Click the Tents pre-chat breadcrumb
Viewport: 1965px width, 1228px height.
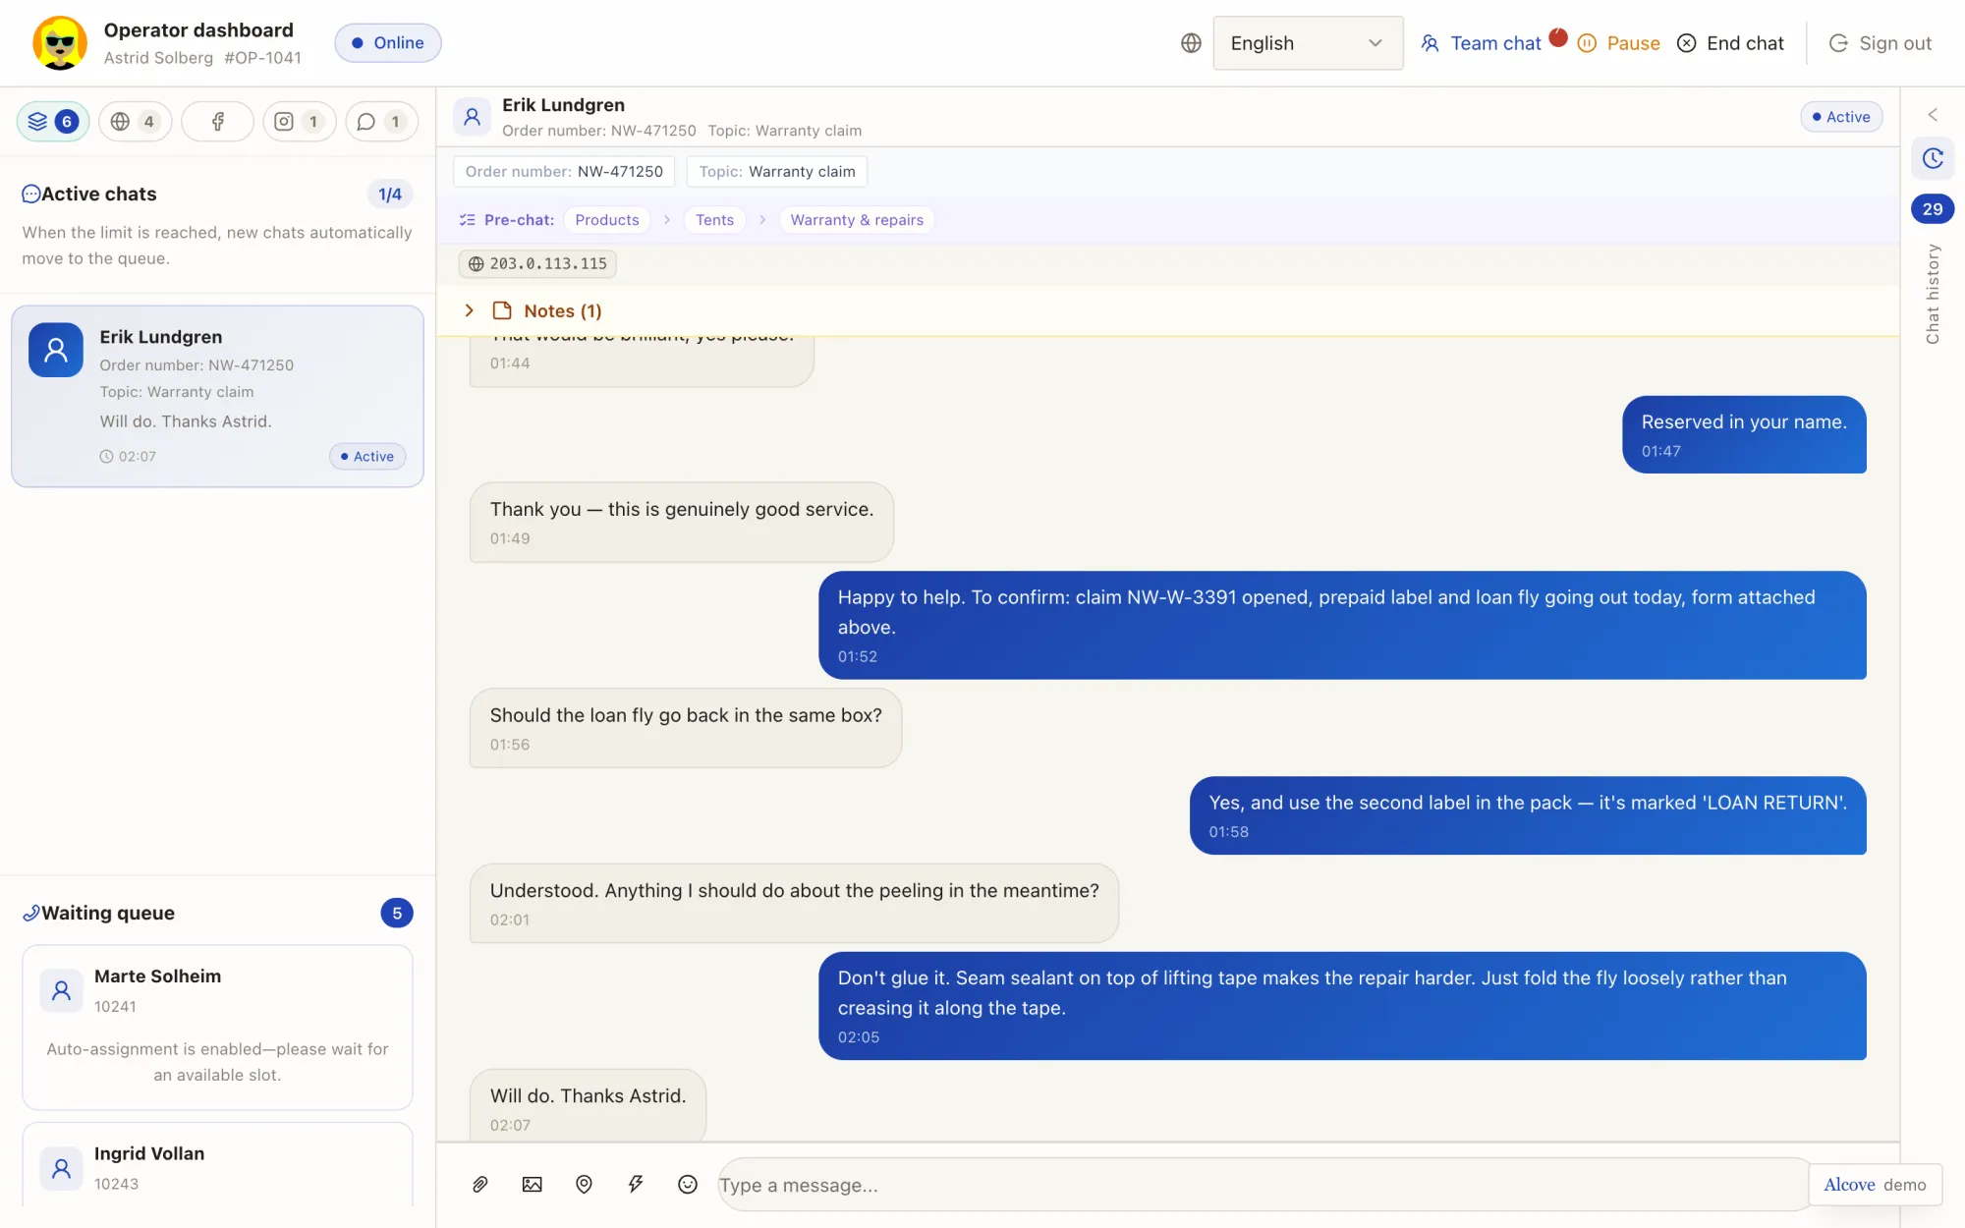point(714,220)
